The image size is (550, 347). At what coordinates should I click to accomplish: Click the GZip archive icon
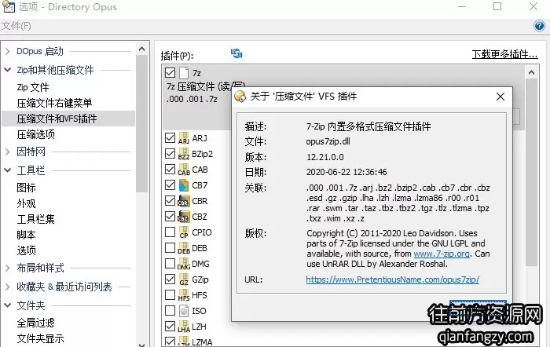[x=184, y=279]
